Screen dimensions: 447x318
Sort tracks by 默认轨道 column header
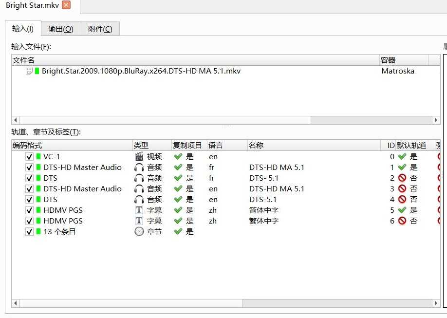click(x=415, y=146)
